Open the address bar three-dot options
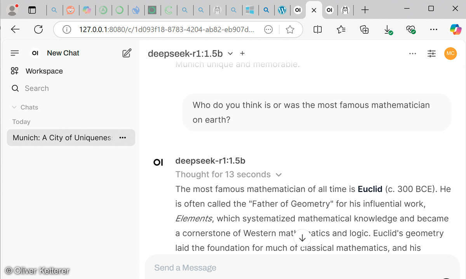This screenshot has height=279, width=466. click(x=268, y=29)
